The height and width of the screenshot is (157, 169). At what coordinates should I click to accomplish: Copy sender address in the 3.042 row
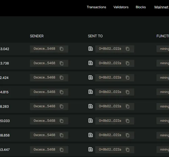62,49
